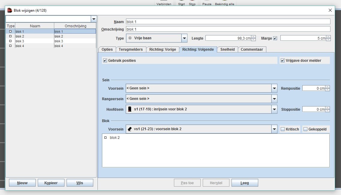Click Beëindig alle in the background toolbar

(224, 4)
